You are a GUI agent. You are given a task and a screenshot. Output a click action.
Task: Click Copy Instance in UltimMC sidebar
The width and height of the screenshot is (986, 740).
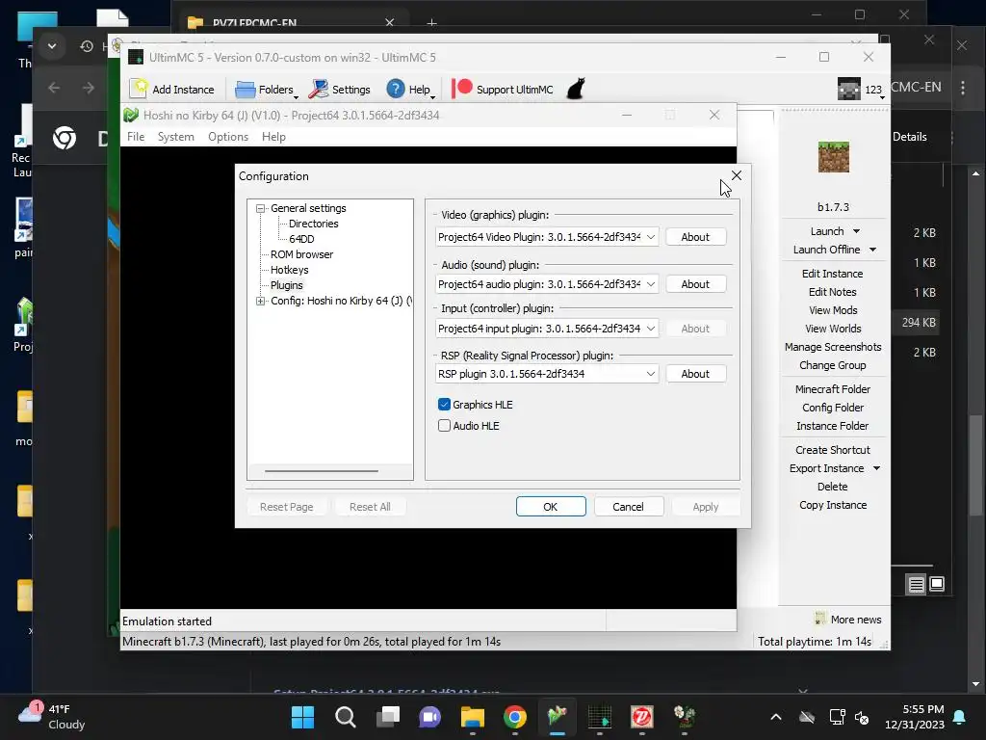[833, 505]
